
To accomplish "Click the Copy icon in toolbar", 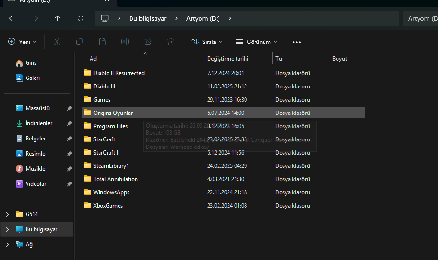I will pyautogui.click(x=80, y=42).
